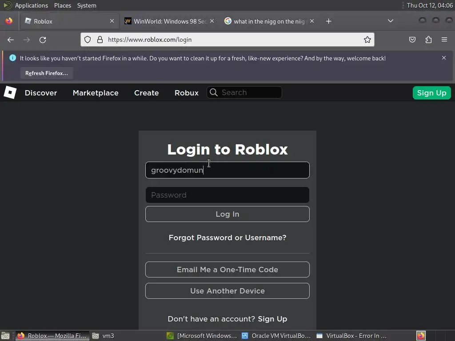The image size is (455, 341).
Task: Open the Applications menu
Action: pyautogui.click(x=32, y=5)
